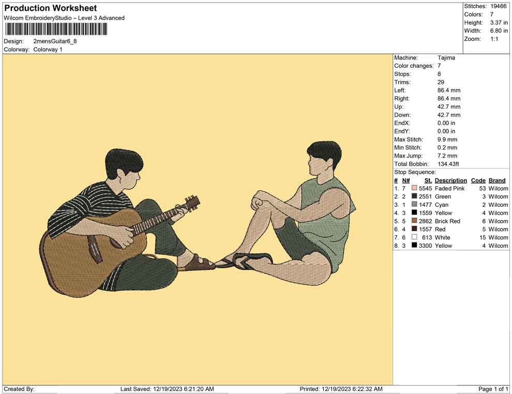Screen dimensions: 512x394
Task: Click the St. column header
Action: [x=428, y=180]
